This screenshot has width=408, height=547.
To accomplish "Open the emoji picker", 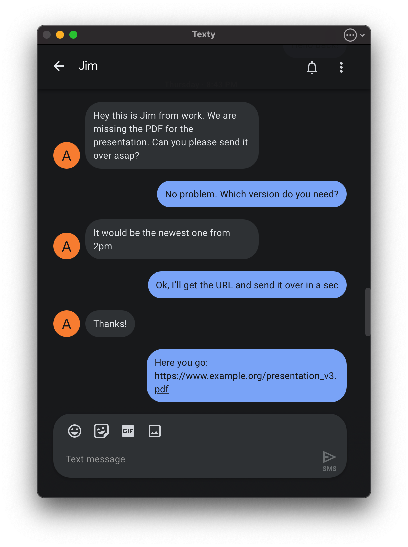I will tap(74, 431).
